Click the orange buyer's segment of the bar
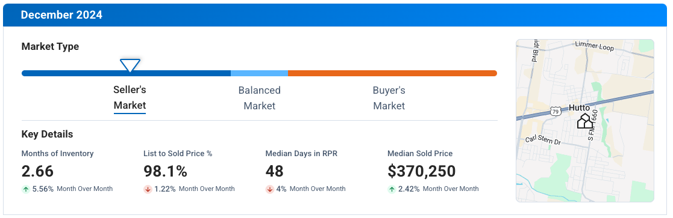Image resolution: width=673 pixels, height=218 pixels. point(392,73)
